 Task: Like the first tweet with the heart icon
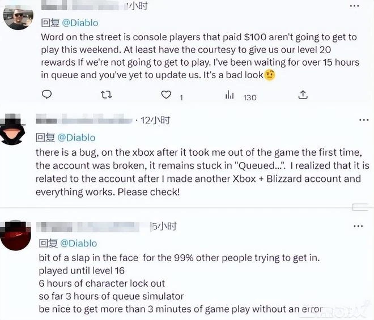[166, 95]
